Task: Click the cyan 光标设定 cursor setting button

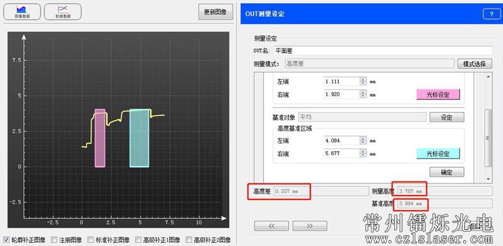Action: pos(438,154)
